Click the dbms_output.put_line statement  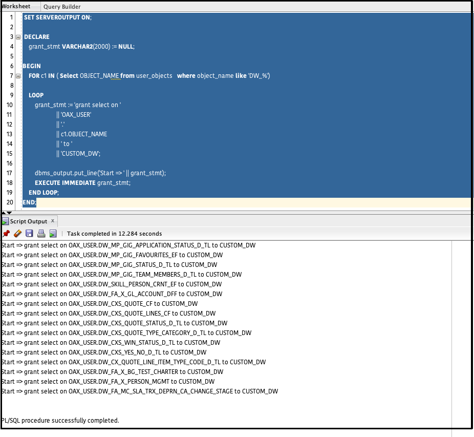coord(100,173)
